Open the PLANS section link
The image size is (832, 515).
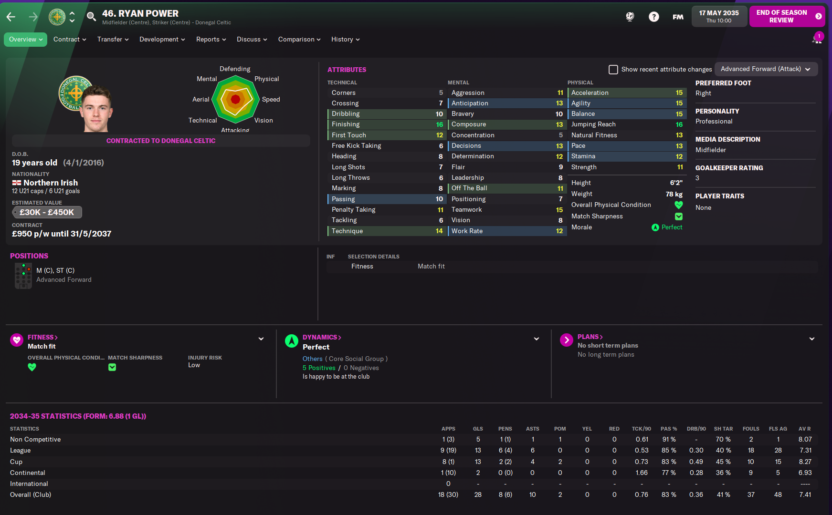point(590,337)
